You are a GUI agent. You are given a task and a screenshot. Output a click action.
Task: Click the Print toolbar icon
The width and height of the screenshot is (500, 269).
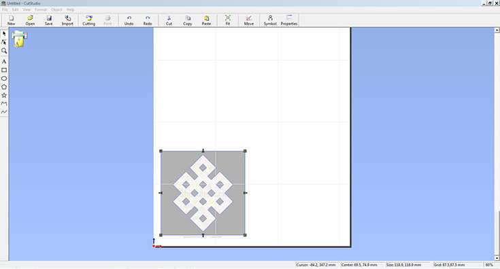(x=107, y=20)
